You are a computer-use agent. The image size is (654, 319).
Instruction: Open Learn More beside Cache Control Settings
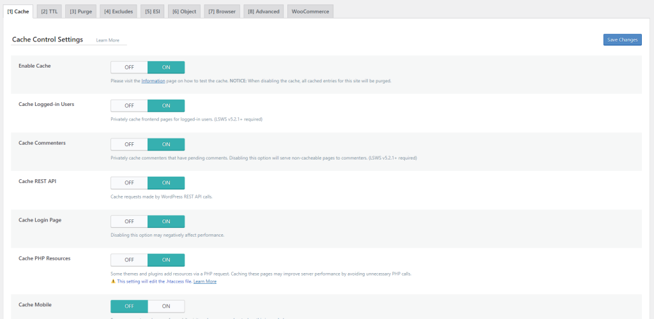click(107, 40)
